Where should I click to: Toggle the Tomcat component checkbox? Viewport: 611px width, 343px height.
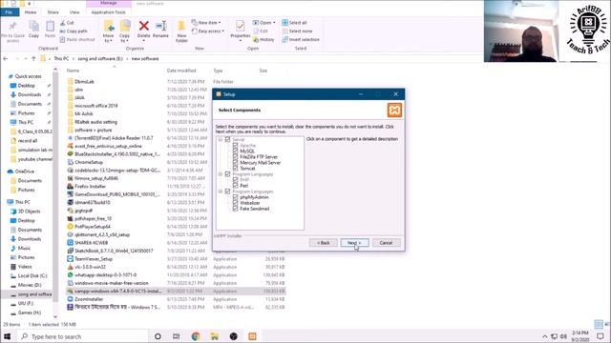(x=236, y=169)
